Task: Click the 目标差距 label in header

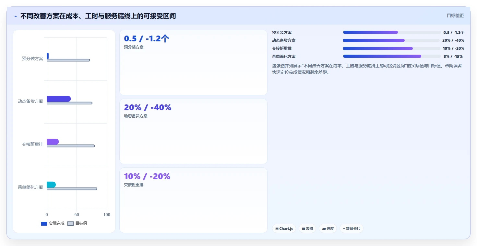Action: [455, 16]
